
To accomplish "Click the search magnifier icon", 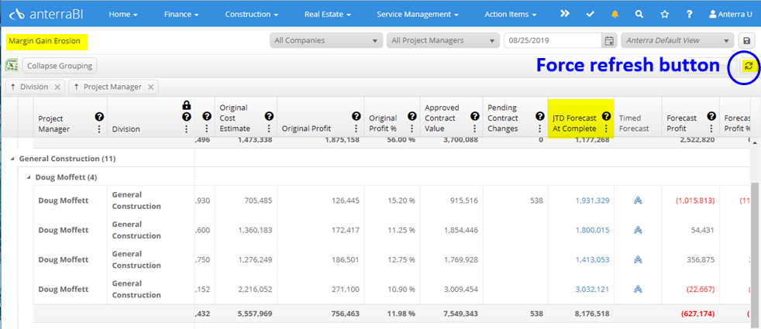I will [x=639, y=14].
